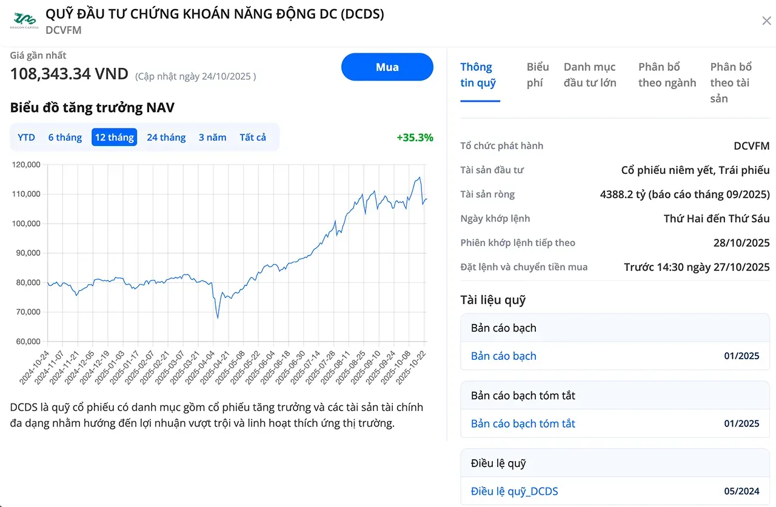Open the Điều lệ quỹ_DCDS document
The width and height of the screenshot is (776, 507).
tap(513, 491)
